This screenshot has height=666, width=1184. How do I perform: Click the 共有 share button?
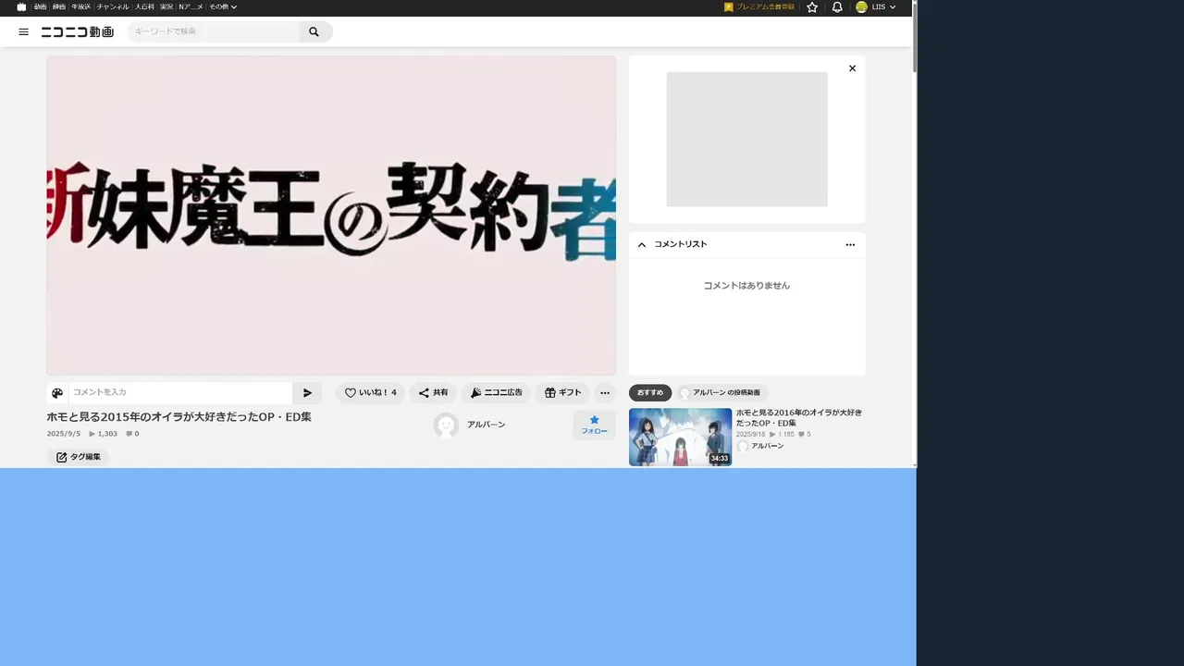click(433, 393)
